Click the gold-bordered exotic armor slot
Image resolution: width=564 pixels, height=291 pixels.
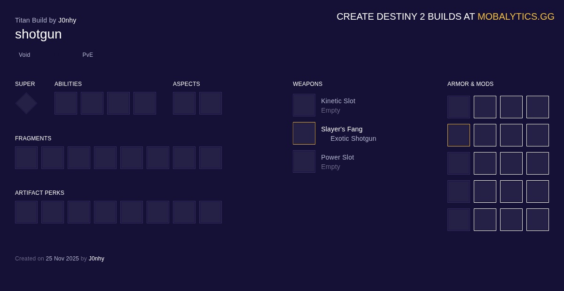pos(459,135)
